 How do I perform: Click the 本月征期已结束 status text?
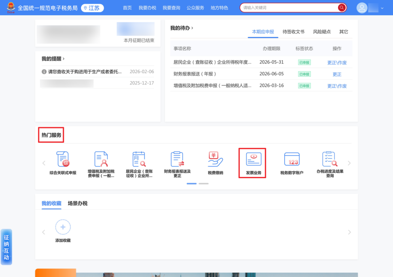(x=139, y=41)
